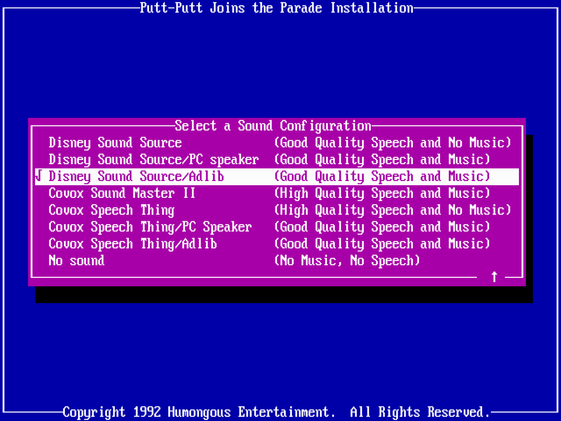
Task: Choose Covox Speech Thing/PC Speaker
Action: [277, 227]
